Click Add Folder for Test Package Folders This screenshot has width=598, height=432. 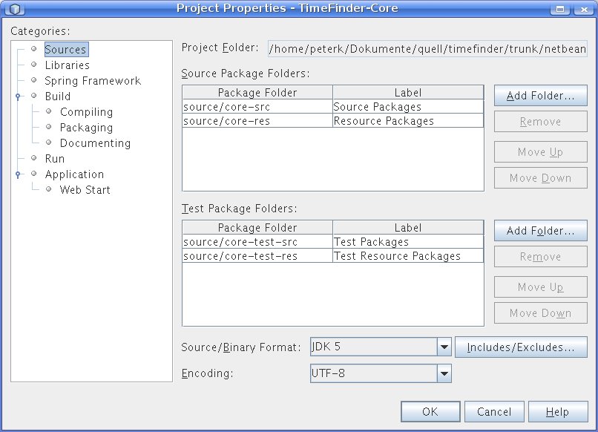(x=540, y=231)
